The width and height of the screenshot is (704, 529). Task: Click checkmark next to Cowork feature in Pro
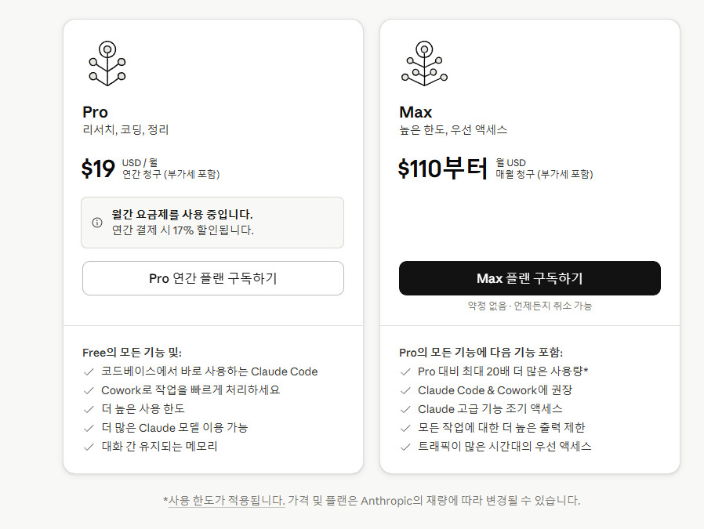click(x=89, y=391)
